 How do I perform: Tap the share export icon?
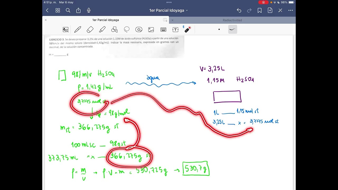coord(78,10)
